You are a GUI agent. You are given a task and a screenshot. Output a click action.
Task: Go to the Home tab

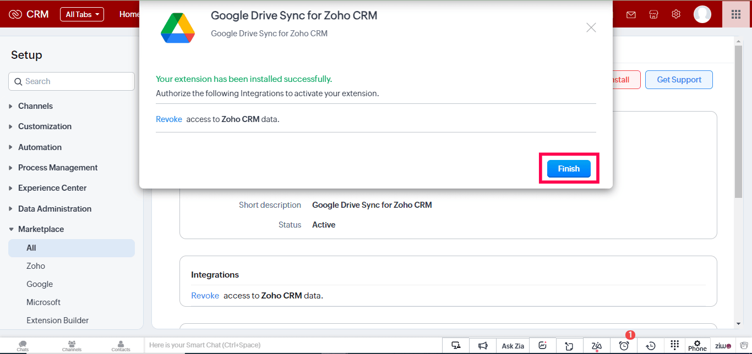tap(129, 14)
